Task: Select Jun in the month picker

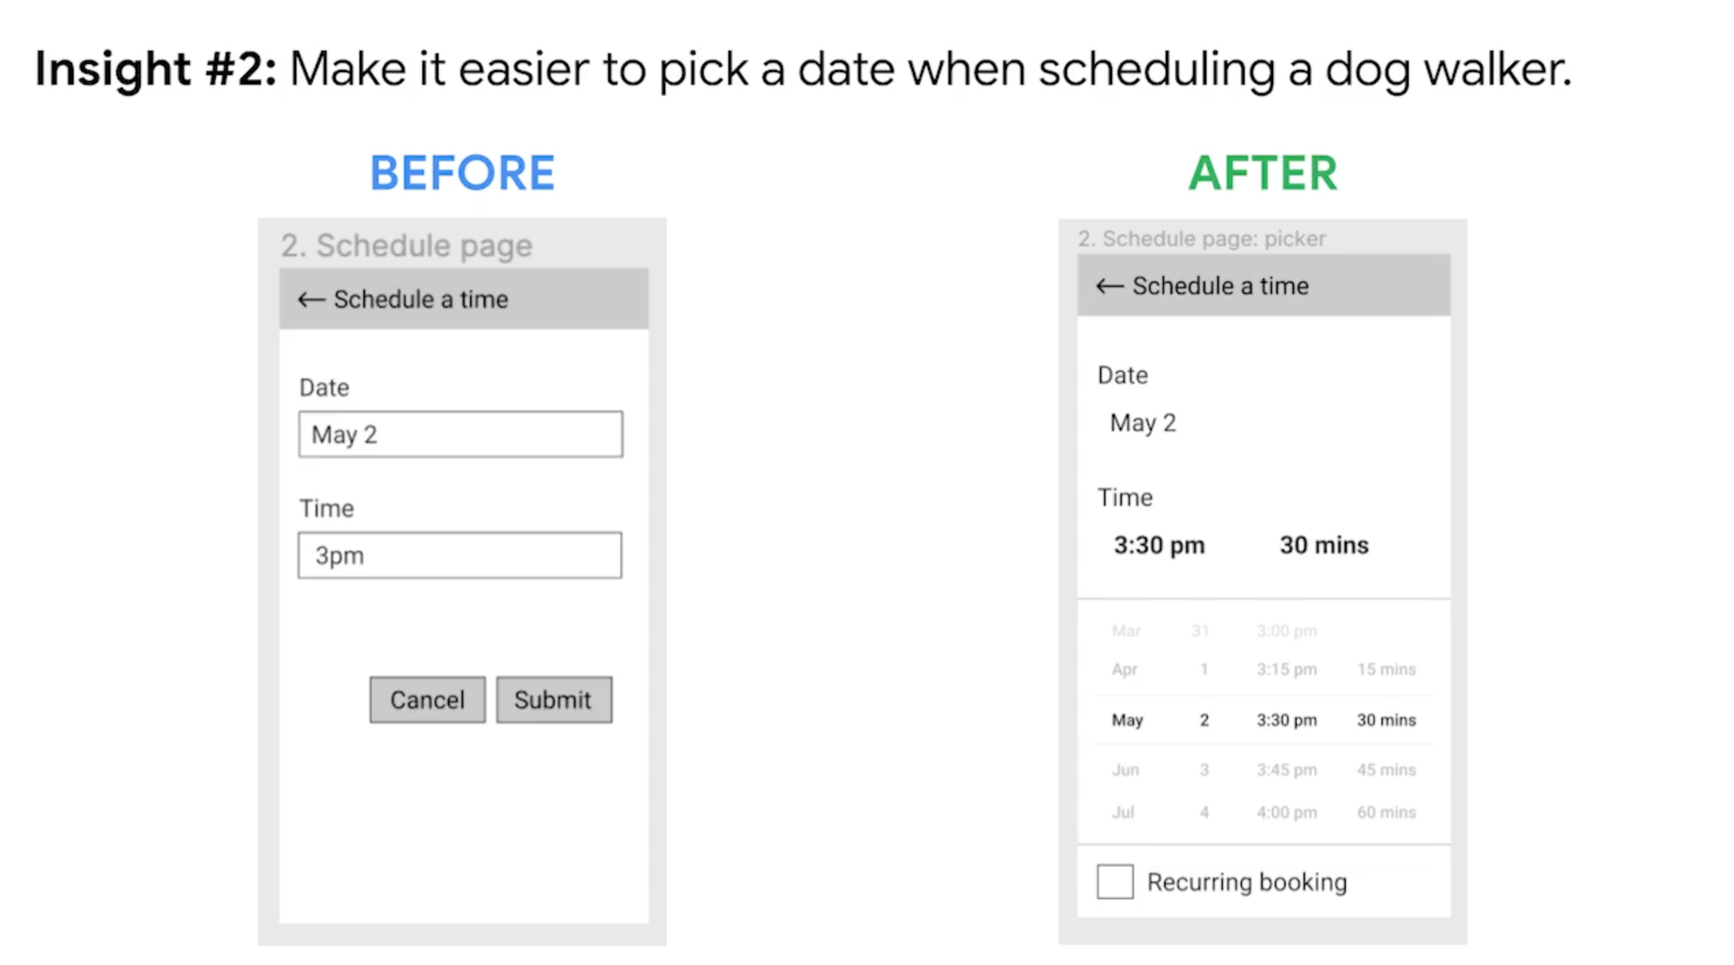Action: [1125, 770]
